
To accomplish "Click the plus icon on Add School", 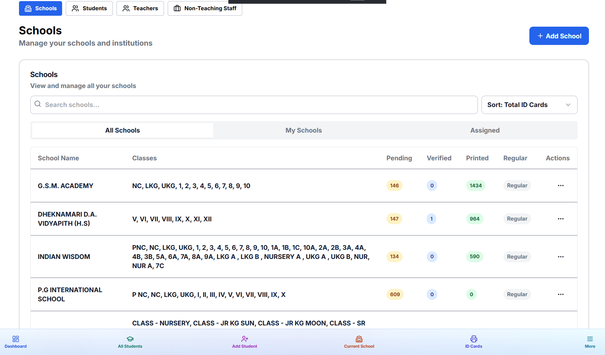I will pyautogui.click(x=540, y=36).
